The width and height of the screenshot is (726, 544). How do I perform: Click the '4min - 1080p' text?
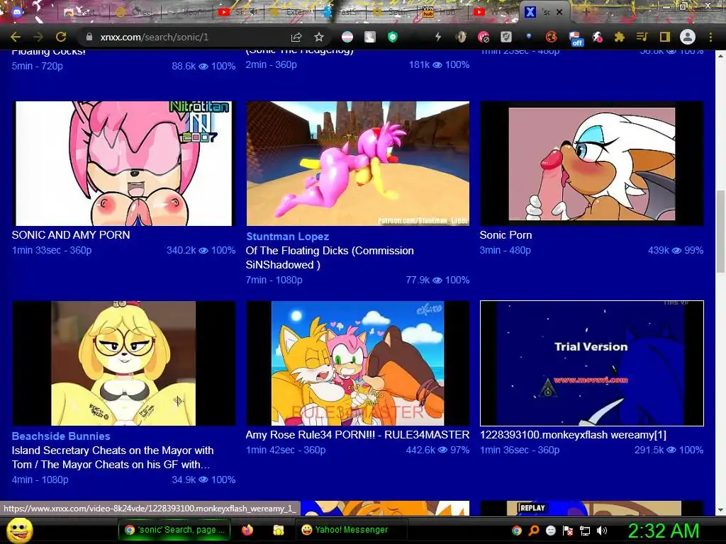(x=40, y=480)
